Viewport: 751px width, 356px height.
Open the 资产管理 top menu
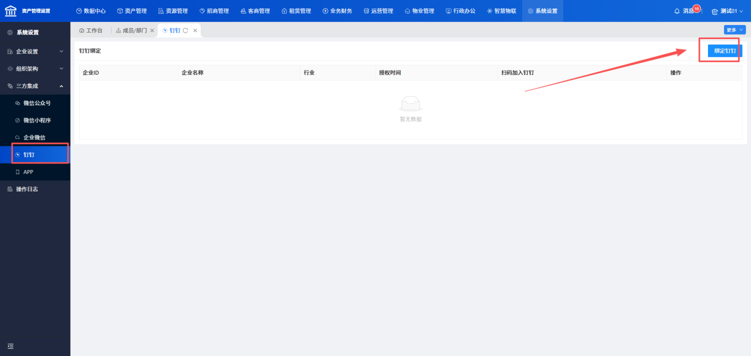point(132,10)
